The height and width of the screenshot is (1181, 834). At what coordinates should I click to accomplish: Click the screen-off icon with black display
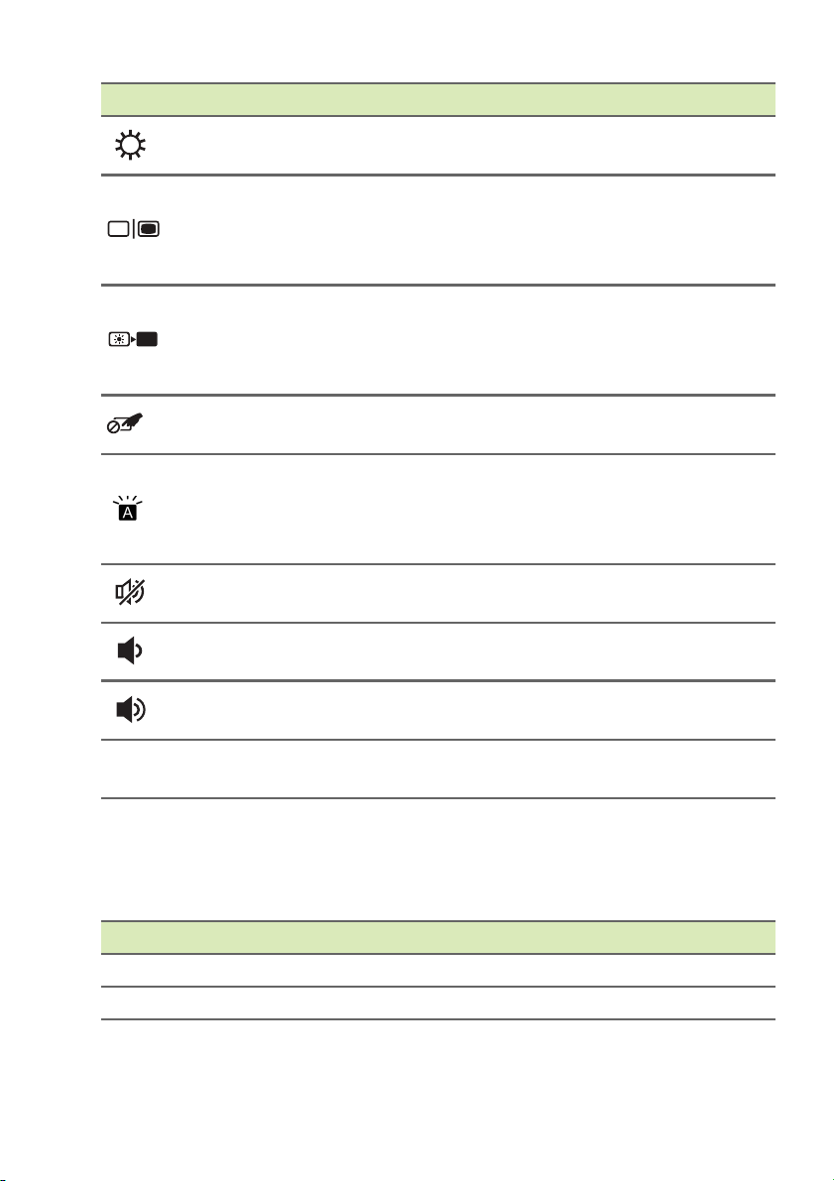tap(133, 340)
